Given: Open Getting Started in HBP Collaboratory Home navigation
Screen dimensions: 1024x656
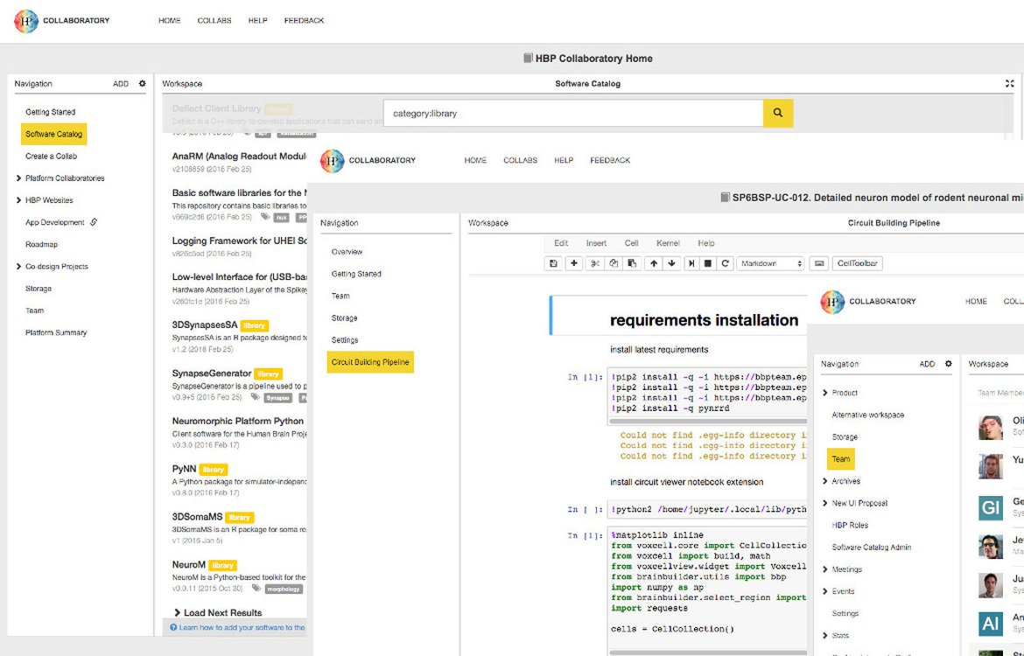Looking at the screenshot, I should pyautogui.click(x=50, y=112).
